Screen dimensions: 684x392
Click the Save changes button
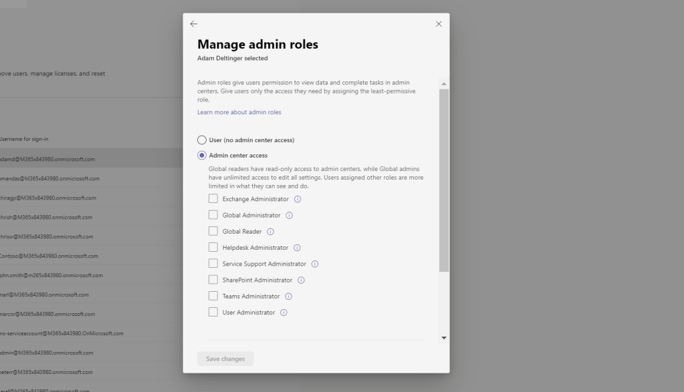(225, 359)
